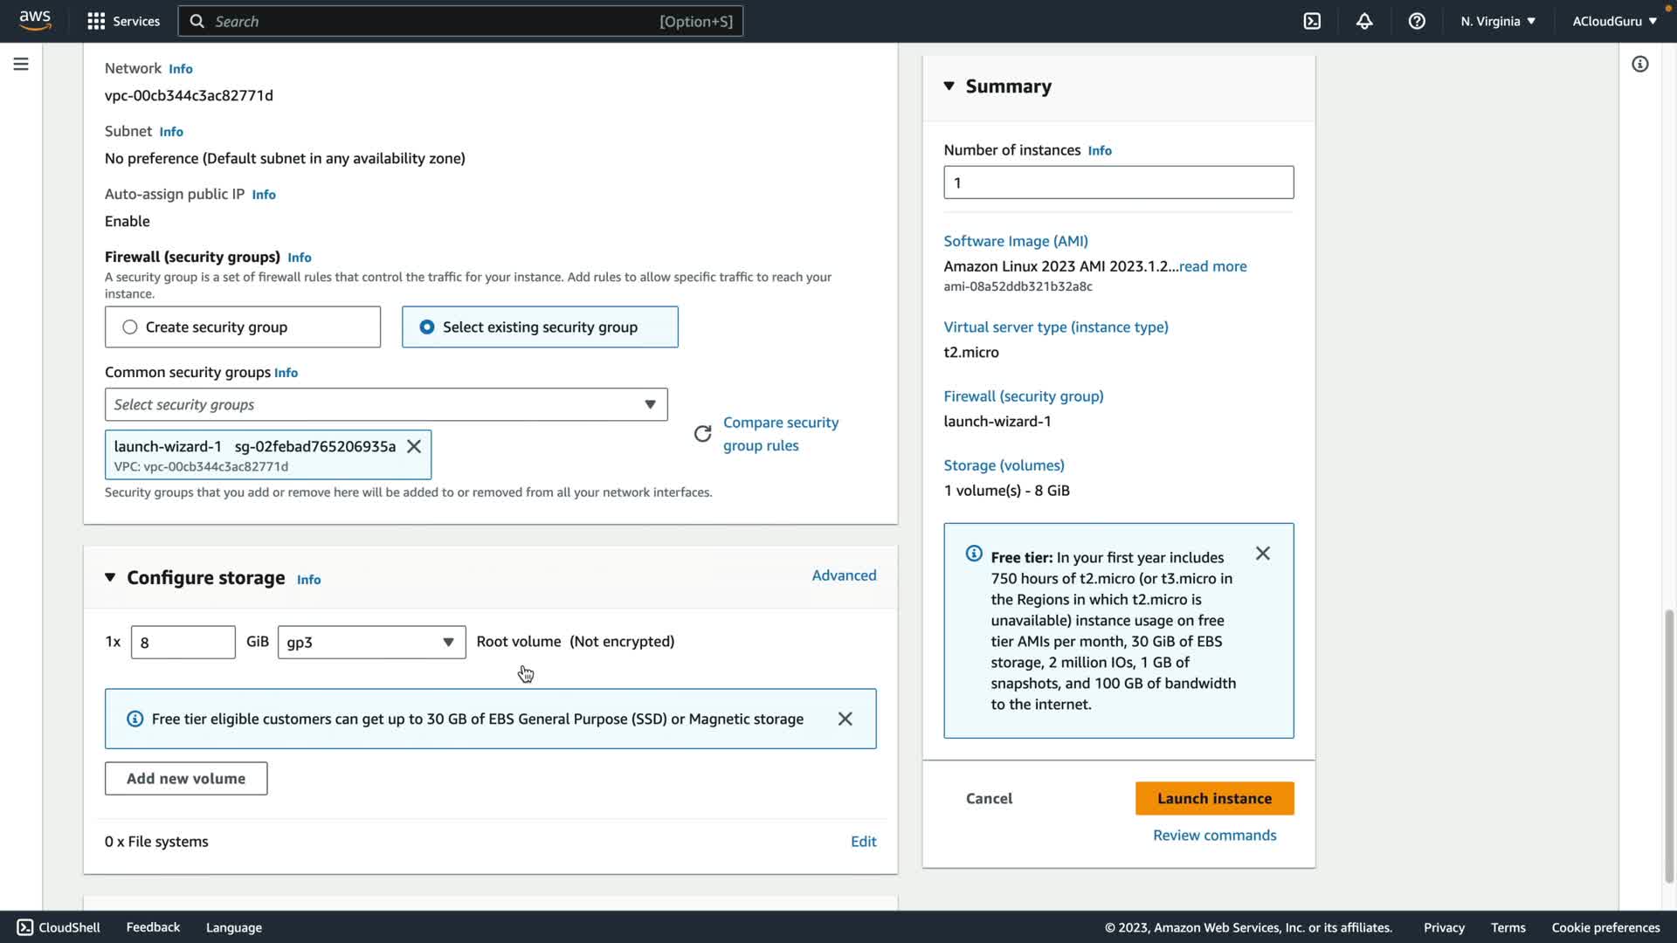Open the AWS home logo
The width and height of the screenshot is (1677, 943).
tap(35, 20)
